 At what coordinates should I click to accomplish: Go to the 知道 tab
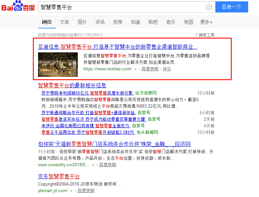tap(135, 22)
